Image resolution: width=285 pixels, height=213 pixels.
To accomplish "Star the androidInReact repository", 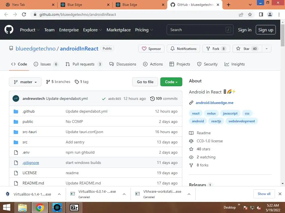I will tap(247, 49).
